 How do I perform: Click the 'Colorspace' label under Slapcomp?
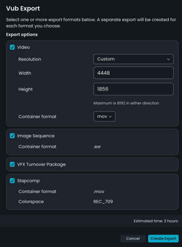(x=31, y=202)
